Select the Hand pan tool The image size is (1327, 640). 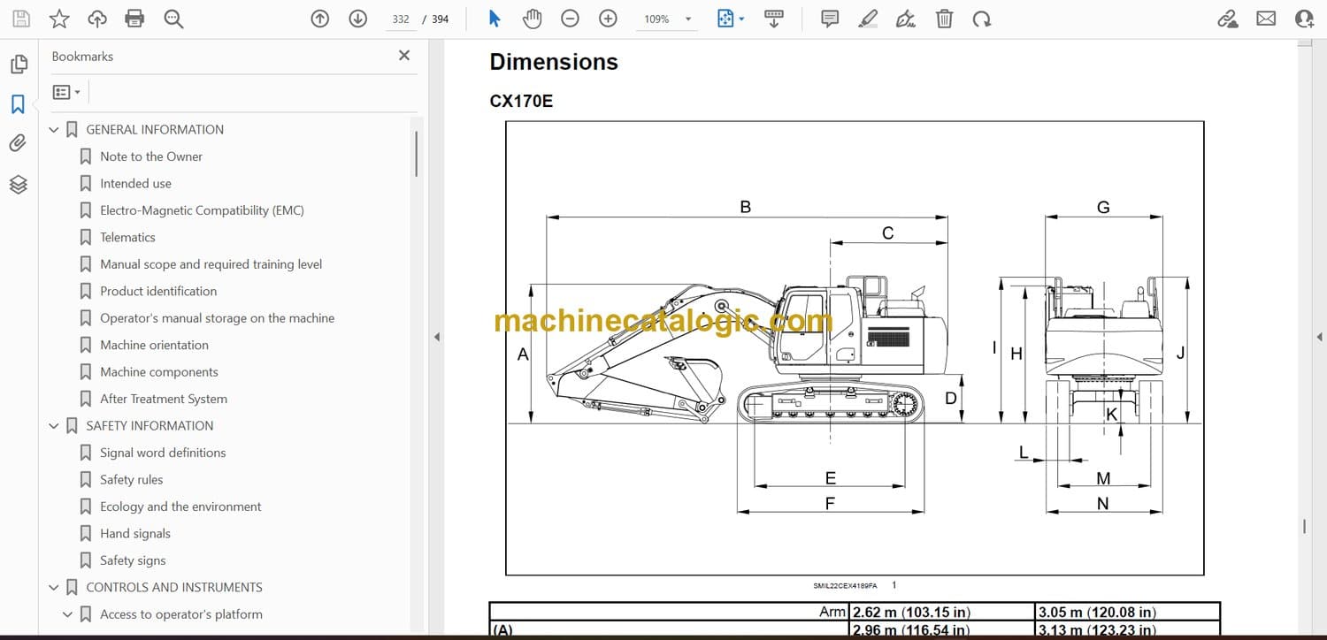click(x=532, y=19)
